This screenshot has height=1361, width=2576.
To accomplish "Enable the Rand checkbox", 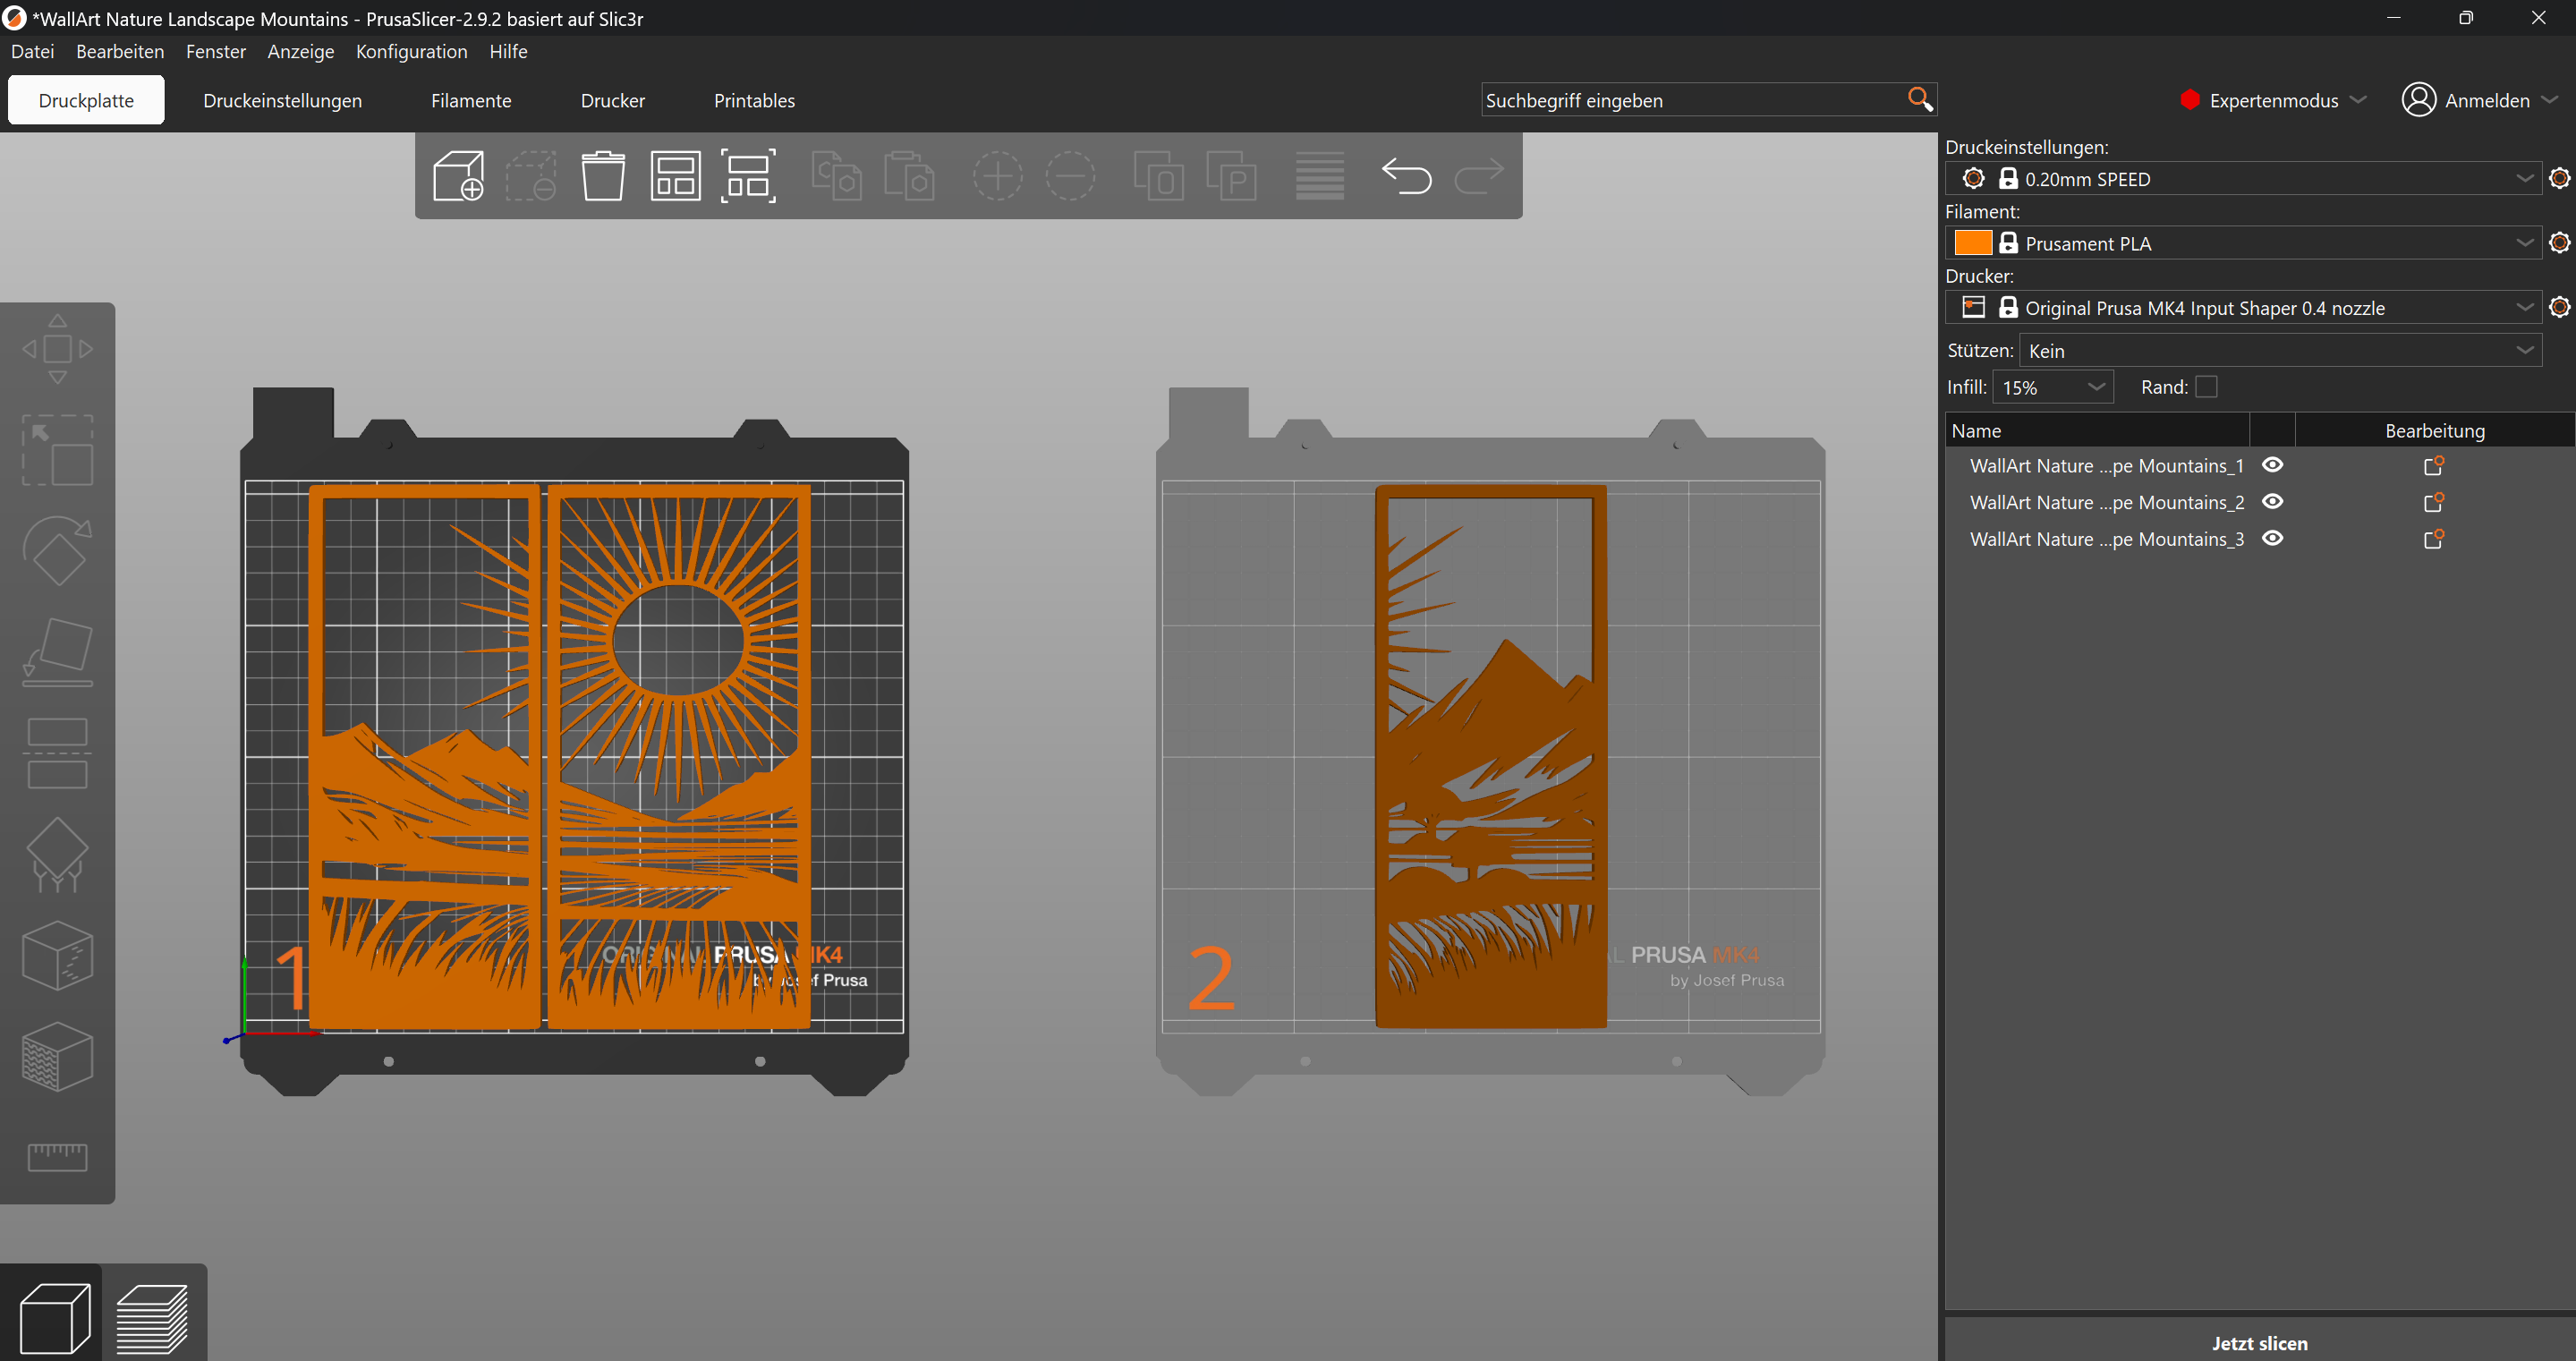I will [x=2206, y=387].
